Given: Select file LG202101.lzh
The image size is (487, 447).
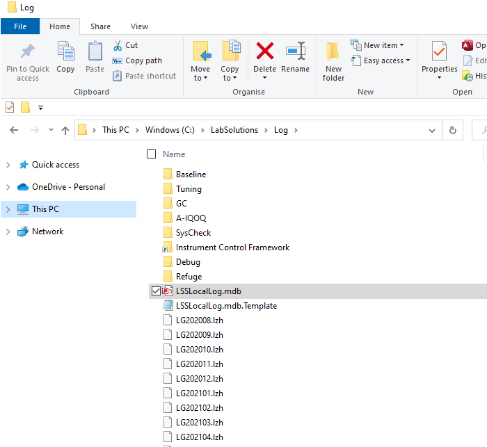Looking at the screenshot, I should pyautogui.click(x=200, y=393).
